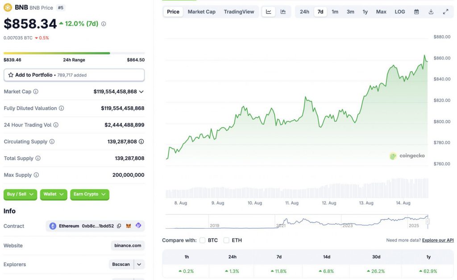
Task: Click the BNB coin logo icon
Action: tap(8, 7)
